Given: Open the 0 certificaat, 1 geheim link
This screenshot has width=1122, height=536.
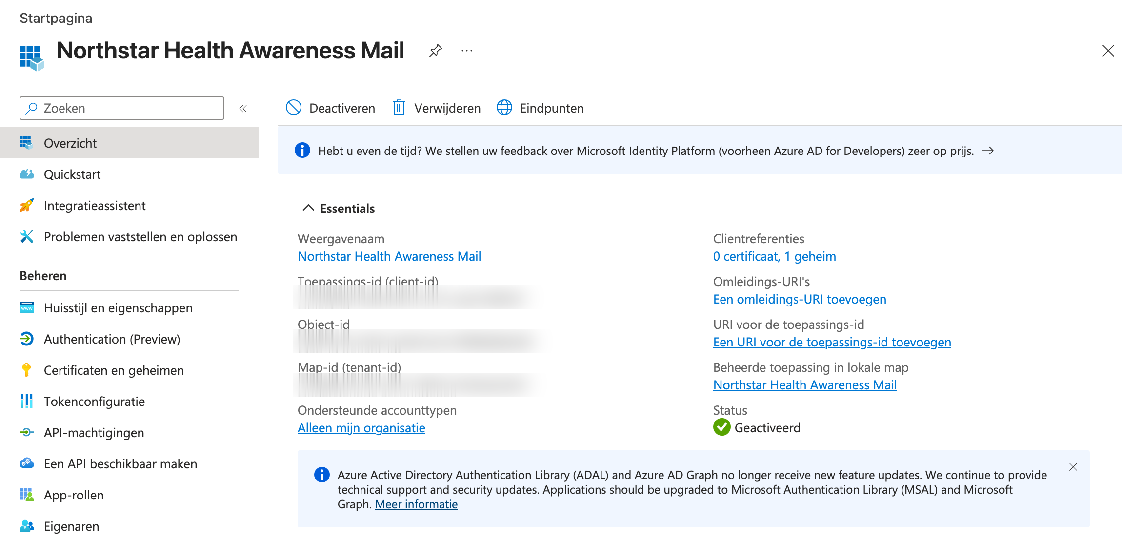Looking at the screenshot, I should coord(775,256).
